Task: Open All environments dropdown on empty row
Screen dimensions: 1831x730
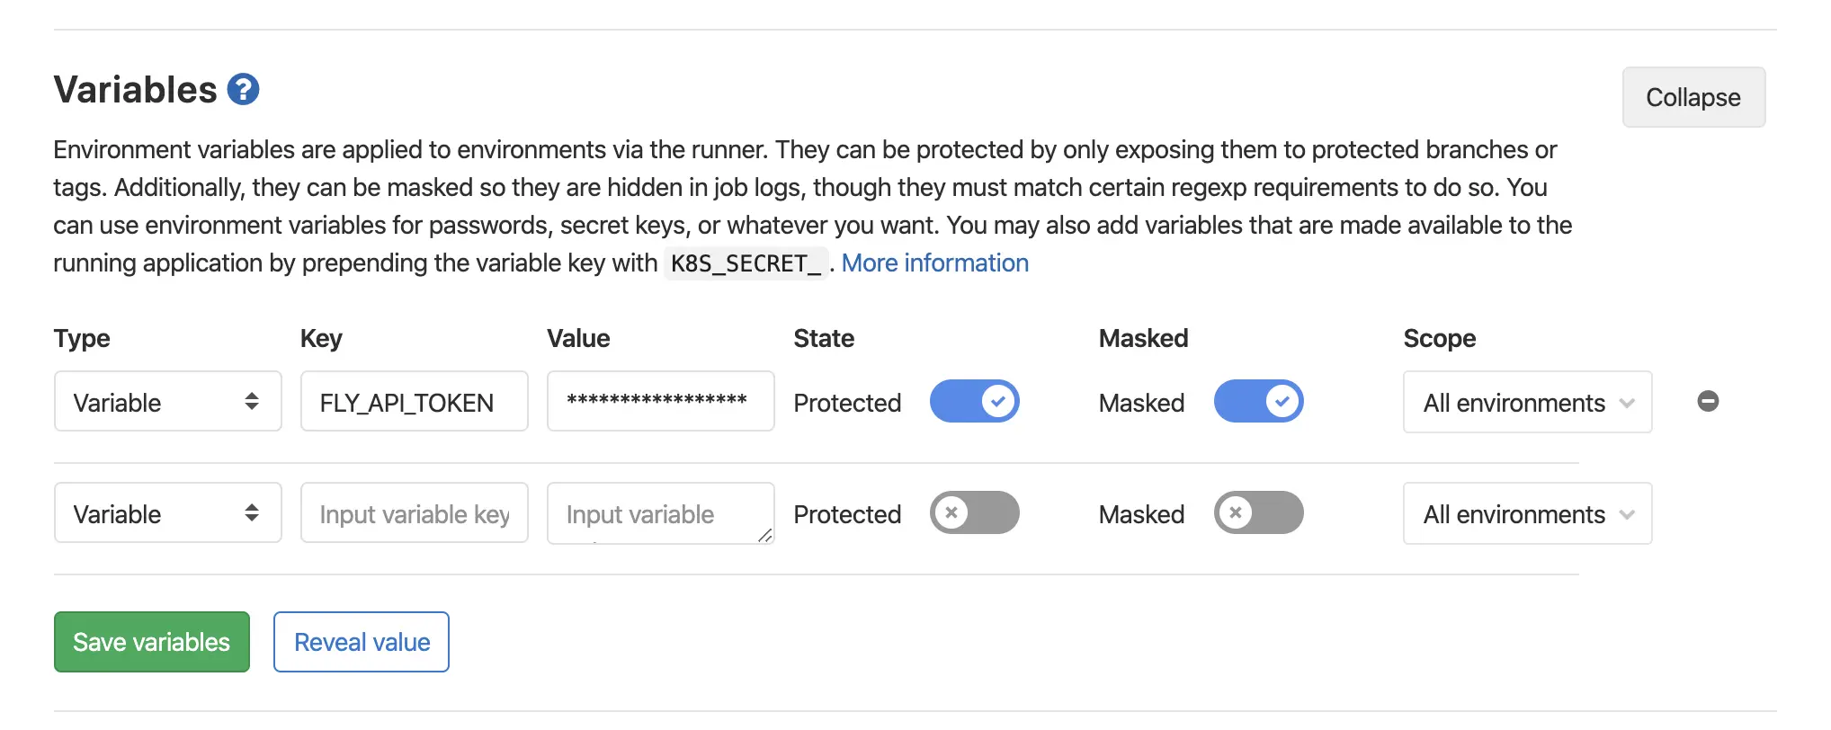Action: 1527,513
